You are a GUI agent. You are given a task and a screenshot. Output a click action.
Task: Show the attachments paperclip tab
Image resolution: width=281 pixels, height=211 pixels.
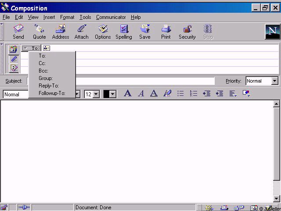click(x=14, y=59)
